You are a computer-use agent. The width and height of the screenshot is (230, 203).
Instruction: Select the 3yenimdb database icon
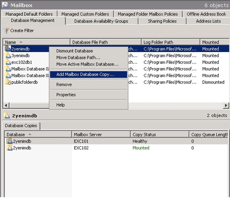pos(8,56)
